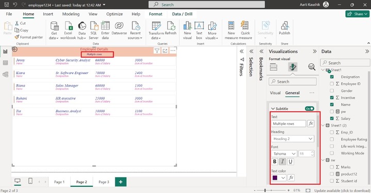Open Recent sources list

click(135, 30)
